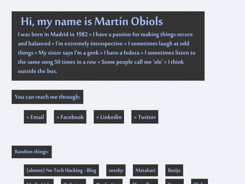Click the words 'outside the box.'
245x184 pixels.
tap(38, 71)
